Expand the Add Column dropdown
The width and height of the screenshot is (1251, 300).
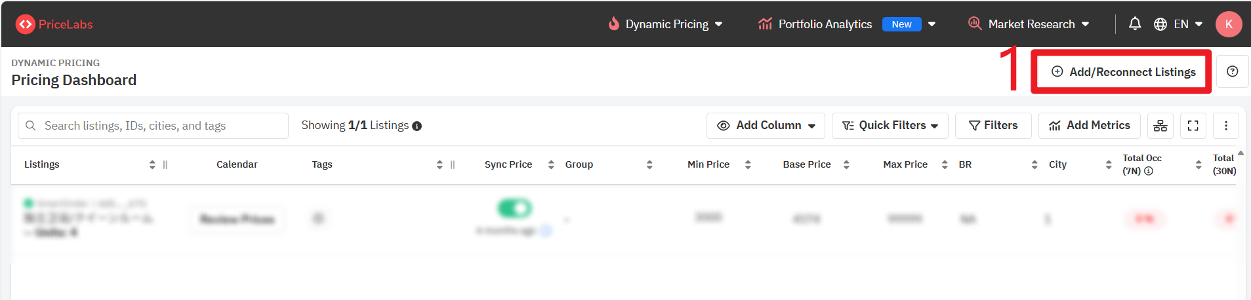766,126
